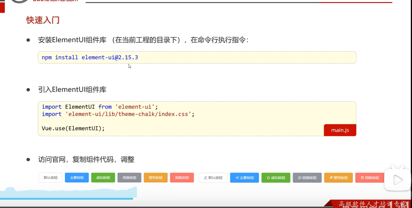The width and height of the screenshot is (412, 208).
Task: Click the star icon on 成功按钮
Action: [x=268, y=178]
